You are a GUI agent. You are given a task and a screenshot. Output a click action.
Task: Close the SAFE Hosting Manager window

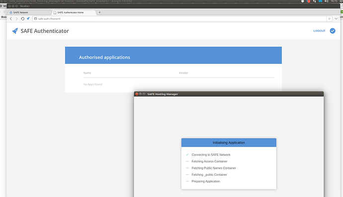pyautogui.click(x=137, y=94)
